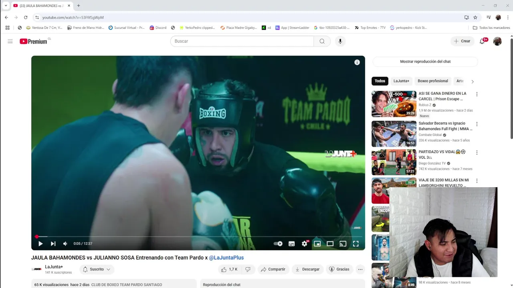Open the App | StreamLadder bookmark
The image size is (513, 288).
pos(292,28)
